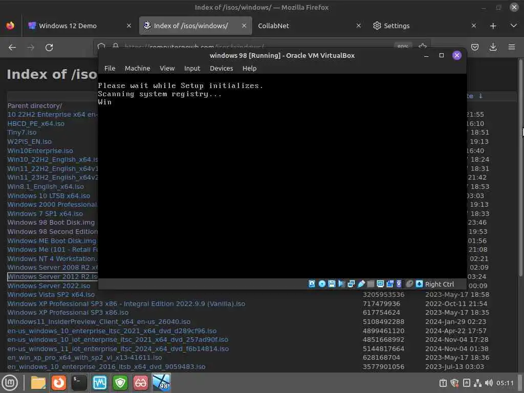Click the Windows XP Professional SP3 x86.iso link
The width and height of the screenshot is (524, 393).
(x=68, y=313)
